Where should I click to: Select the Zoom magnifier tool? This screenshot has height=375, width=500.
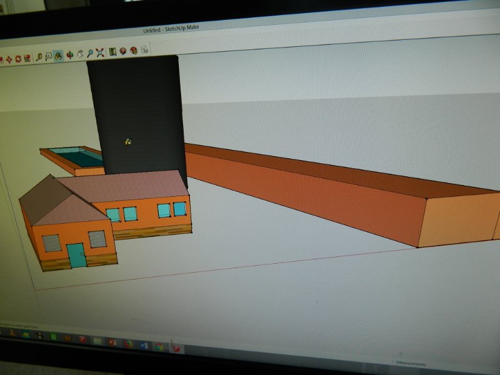[90, 54]
